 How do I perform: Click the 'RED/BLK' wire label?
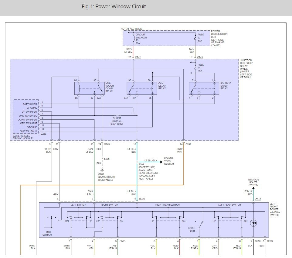pos(176,247)
